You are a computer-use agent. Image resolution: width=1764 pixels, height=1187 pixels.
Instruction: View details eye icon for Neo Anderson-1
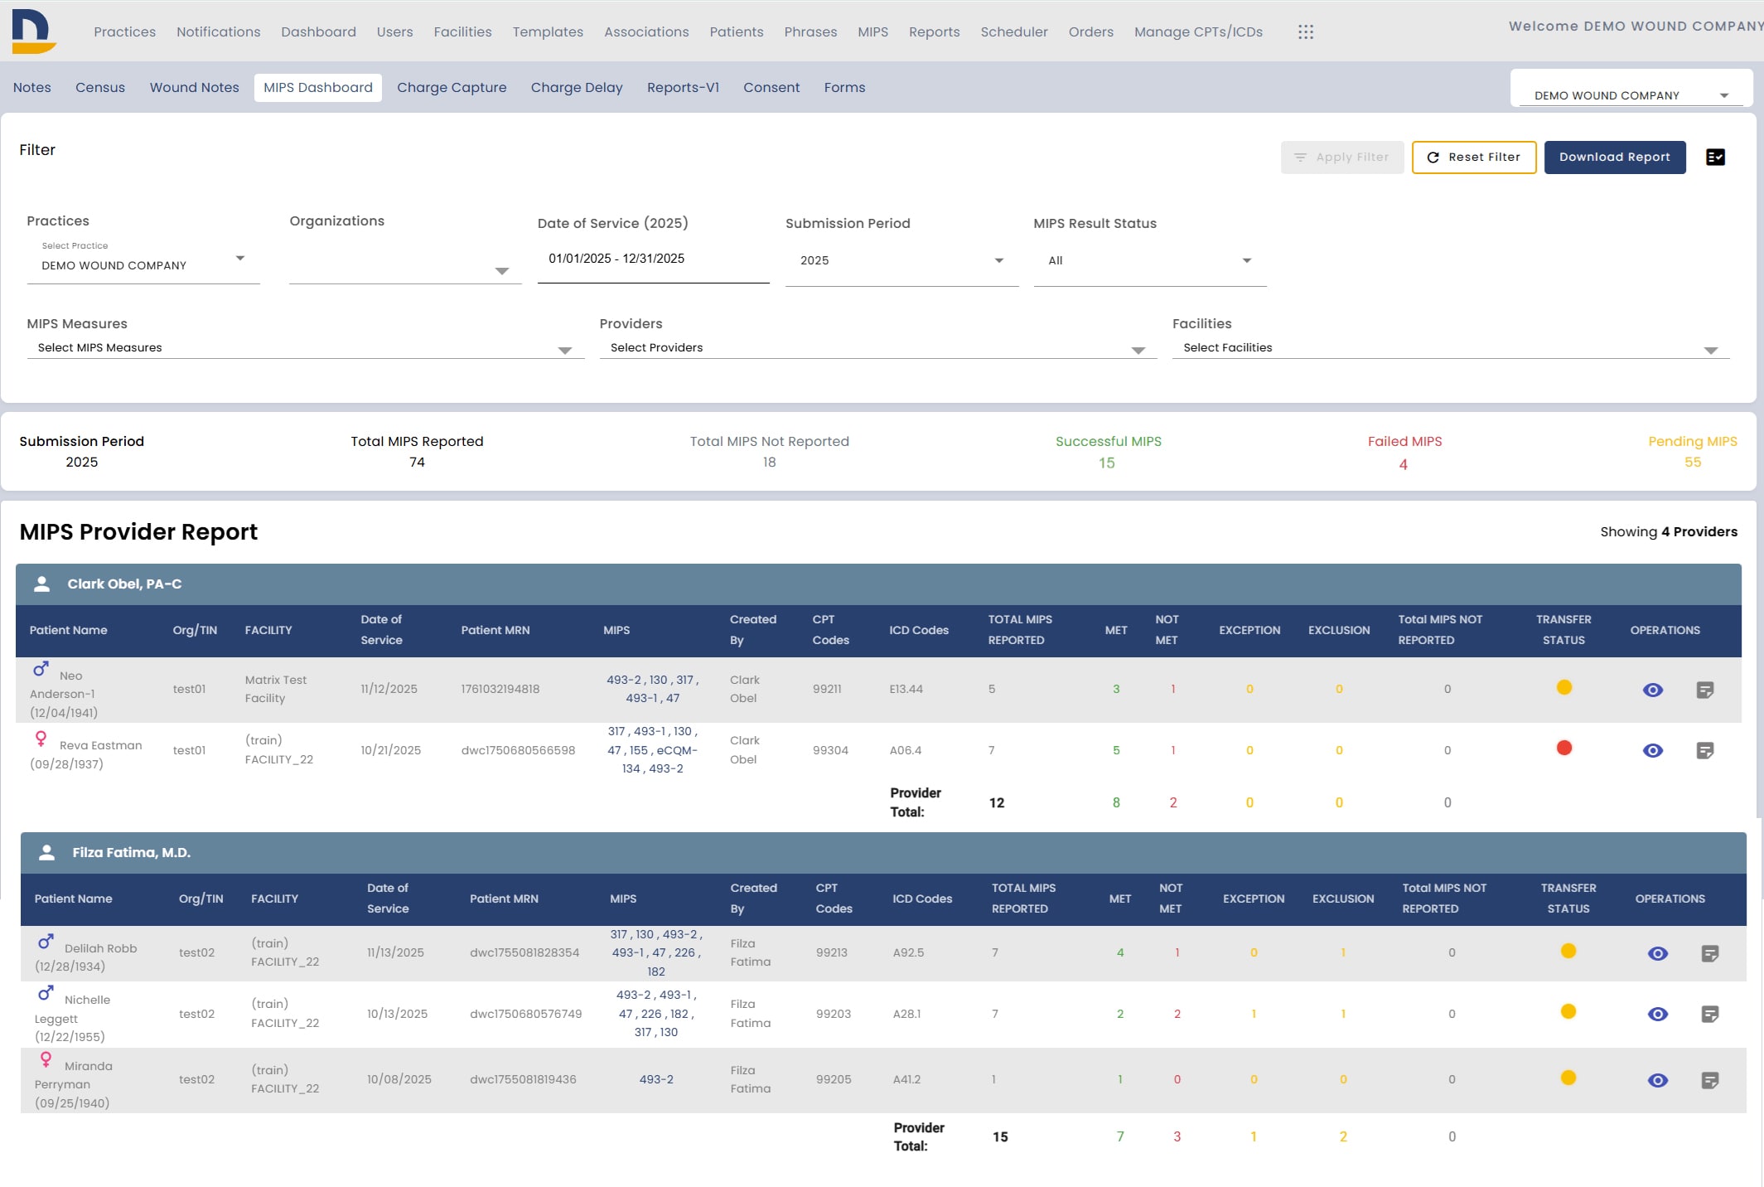click(x=1652, y=690)
